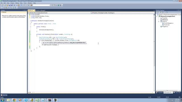
Task: Click the AIM running-man taskbar icon
Action: coord(32,100)
